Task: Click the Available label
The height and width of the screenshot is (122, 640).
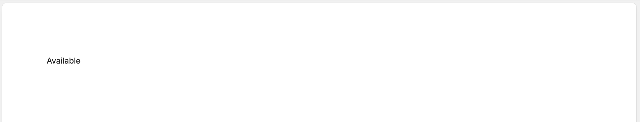Action: coord(64,61)
